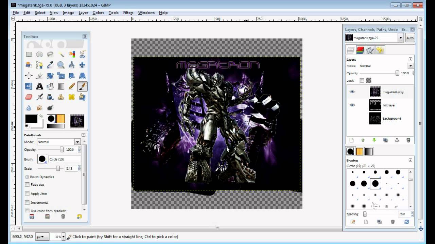
Task: Select the Shear tool
Action: click(x=72, y=76)
